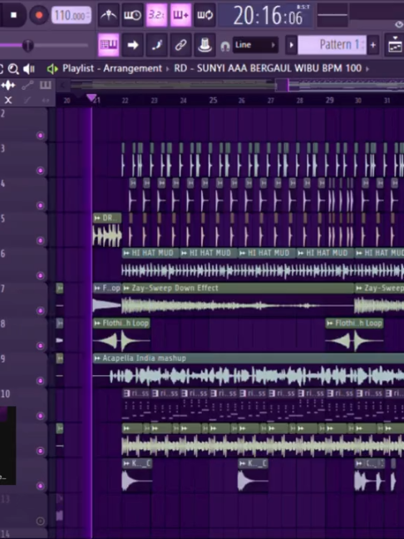
Task: Mute track 8 Flothi Loop track
Action: (x=41, y=346)
